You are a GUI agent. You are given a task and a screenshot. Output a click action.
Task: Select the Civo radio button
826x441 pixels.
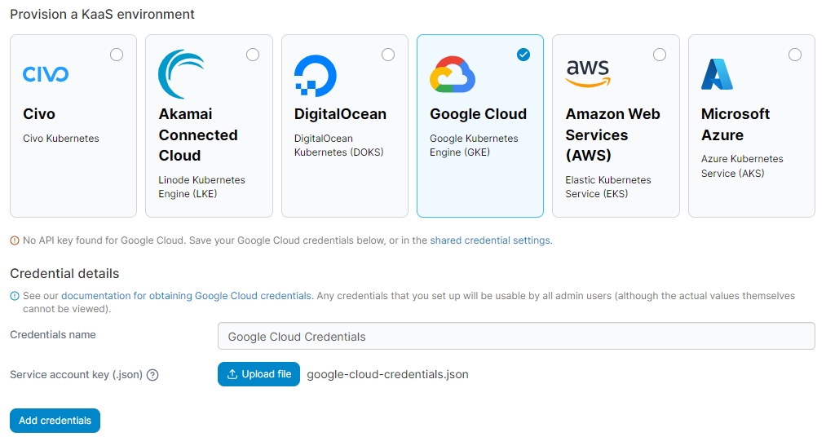click(x=117, y=55)
